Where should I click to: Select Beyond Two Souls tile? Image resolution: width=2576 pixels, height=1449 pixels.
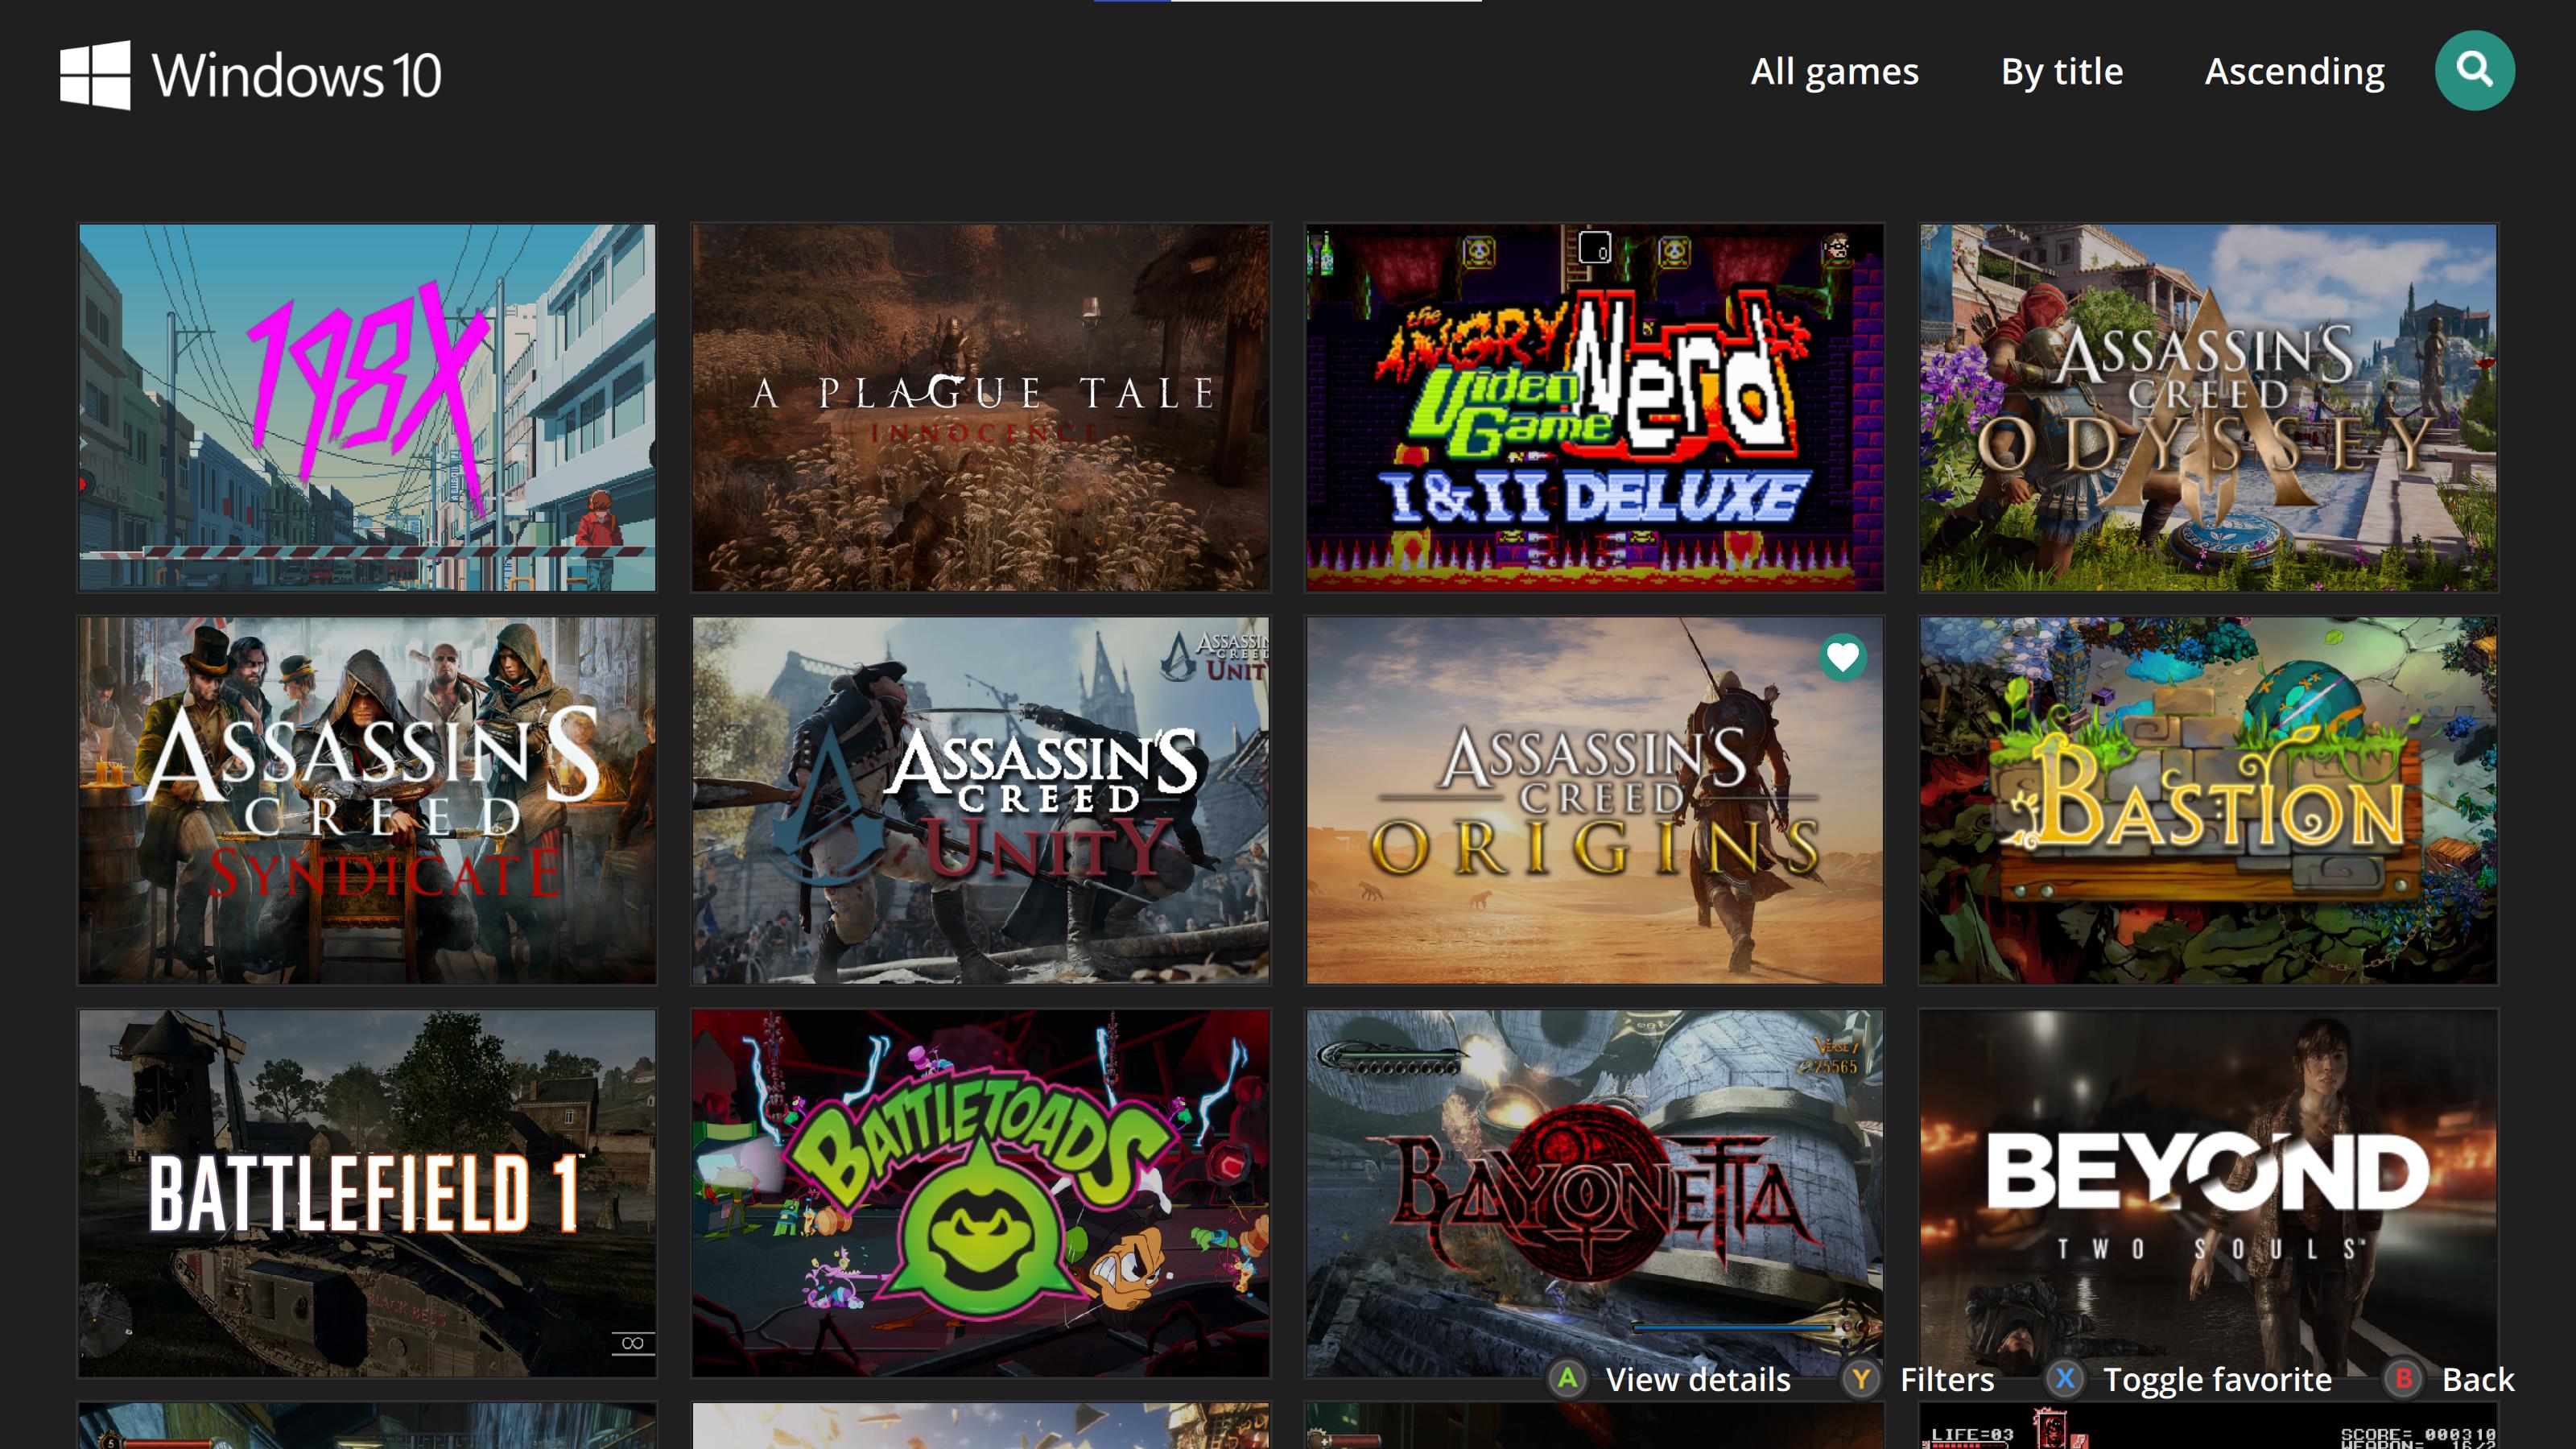click(2207, 1180)
